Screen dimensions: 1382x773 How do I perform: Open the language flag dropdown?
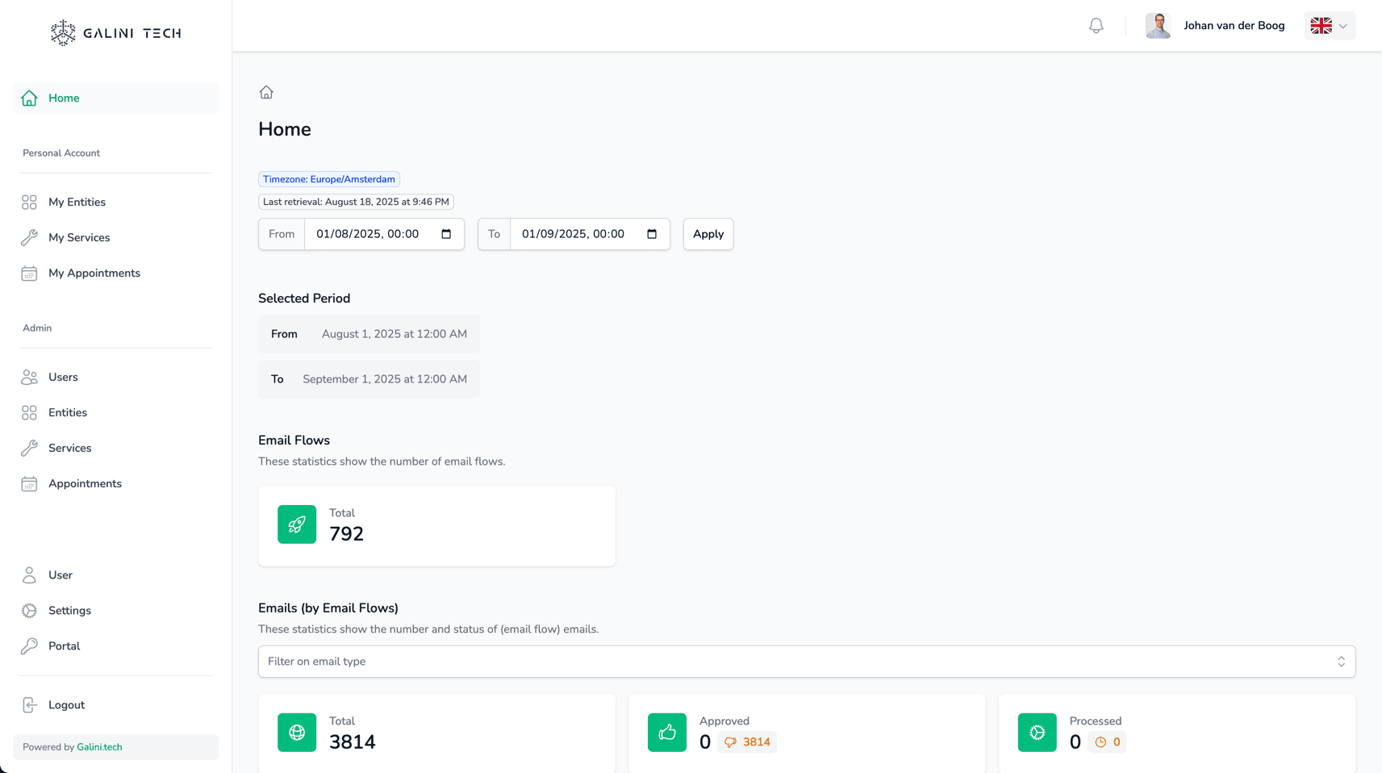[1329, 26]
